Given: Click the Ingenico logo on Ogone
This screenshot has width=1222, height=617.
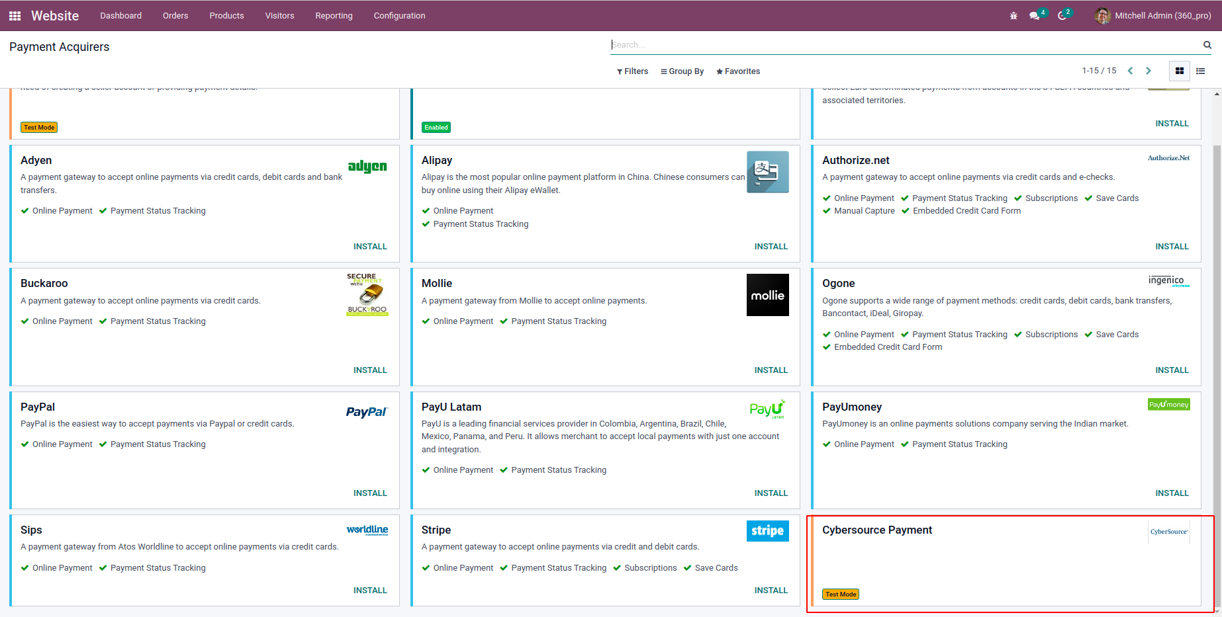Looking at the screenshot, I should tap(1169, 281).
